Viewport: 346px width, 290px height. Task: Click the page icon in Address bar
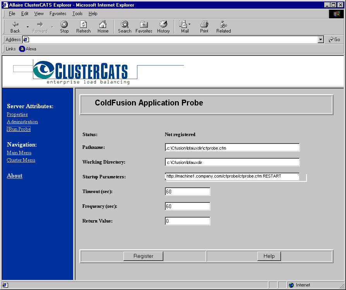tap(26, 40)
